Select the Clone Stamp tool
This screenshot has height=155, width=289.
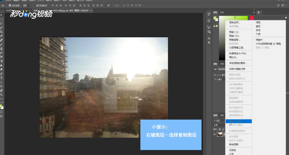pos(1,48)
